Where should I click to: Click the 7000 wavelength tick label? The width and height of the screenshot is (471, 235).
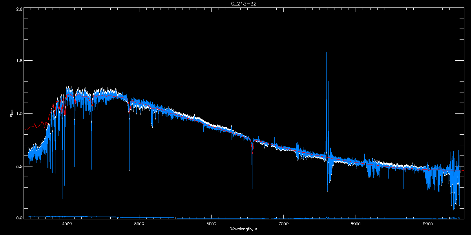[283, 224]
